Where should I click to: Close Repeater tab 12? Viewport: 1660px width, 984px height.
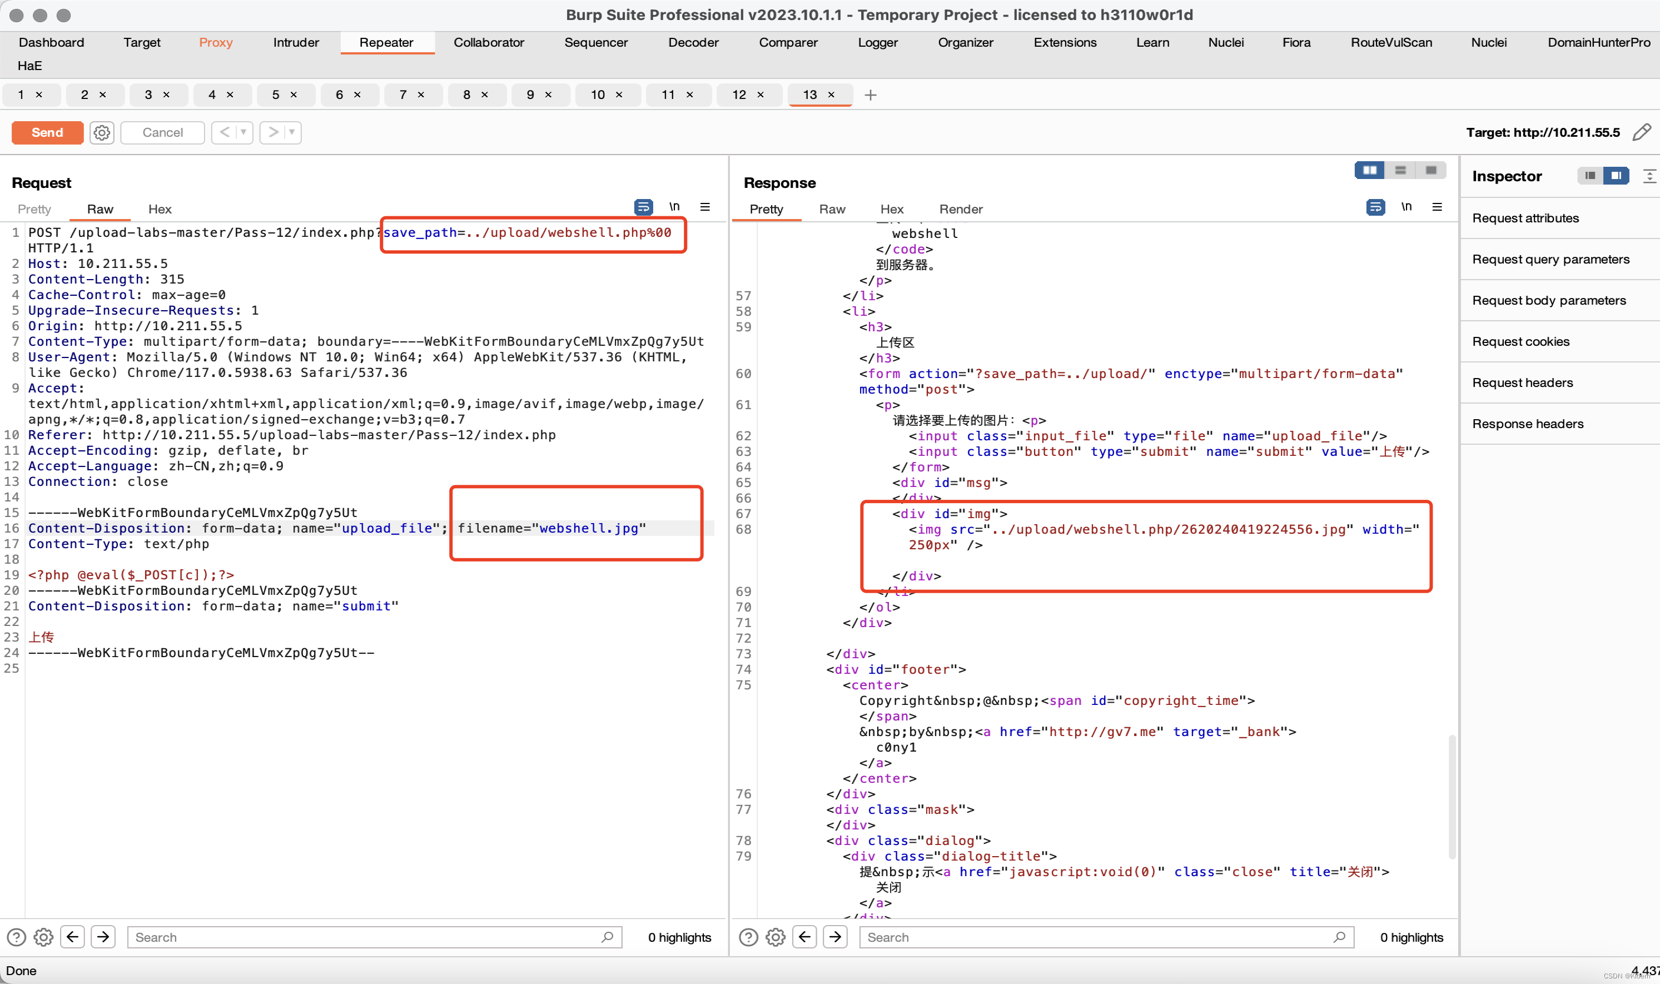coord(761,95)
